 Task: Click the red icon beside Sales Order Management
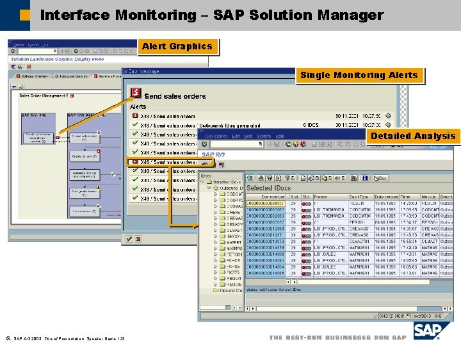coord(72,95)
